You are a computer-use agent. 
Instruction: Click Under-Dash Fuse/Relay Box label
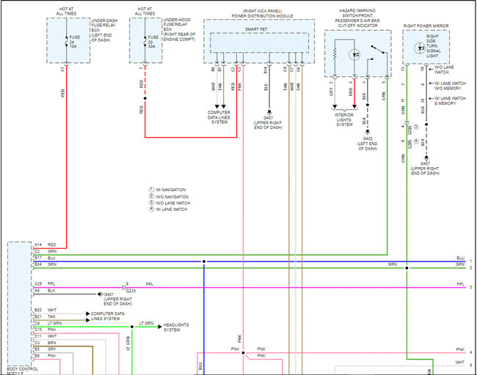pyautogui.click(x=104, y=30)
